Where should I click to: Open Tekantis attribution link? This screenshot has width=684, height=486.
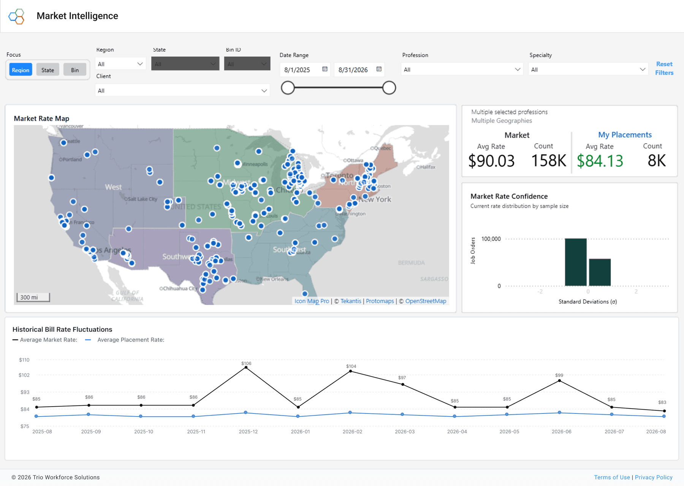(x=351, y=301)
